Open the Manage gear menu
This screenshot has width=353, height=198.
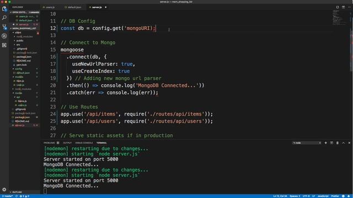[x=4, y=190]
